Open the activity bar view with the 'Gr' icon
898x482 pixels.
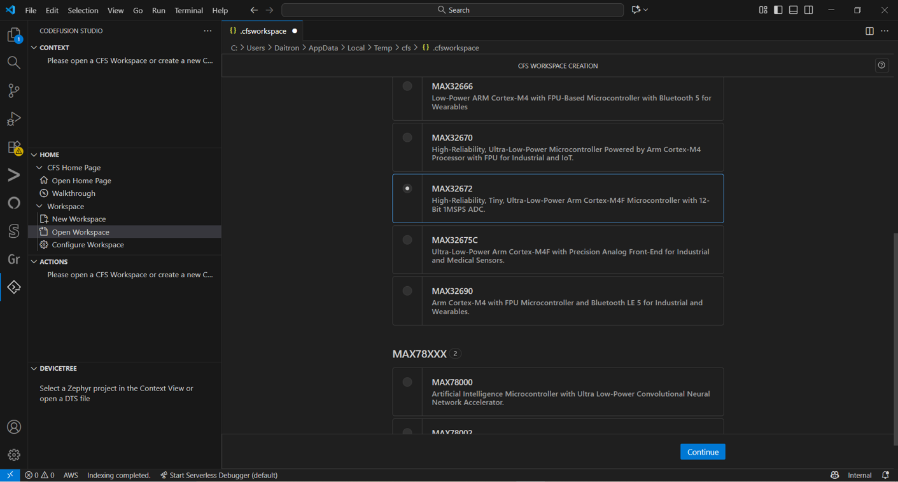pyautogui.click(x=14, y=259)
